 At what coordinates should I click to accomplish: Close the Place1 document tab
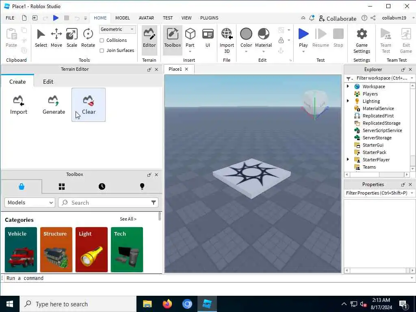186,69
